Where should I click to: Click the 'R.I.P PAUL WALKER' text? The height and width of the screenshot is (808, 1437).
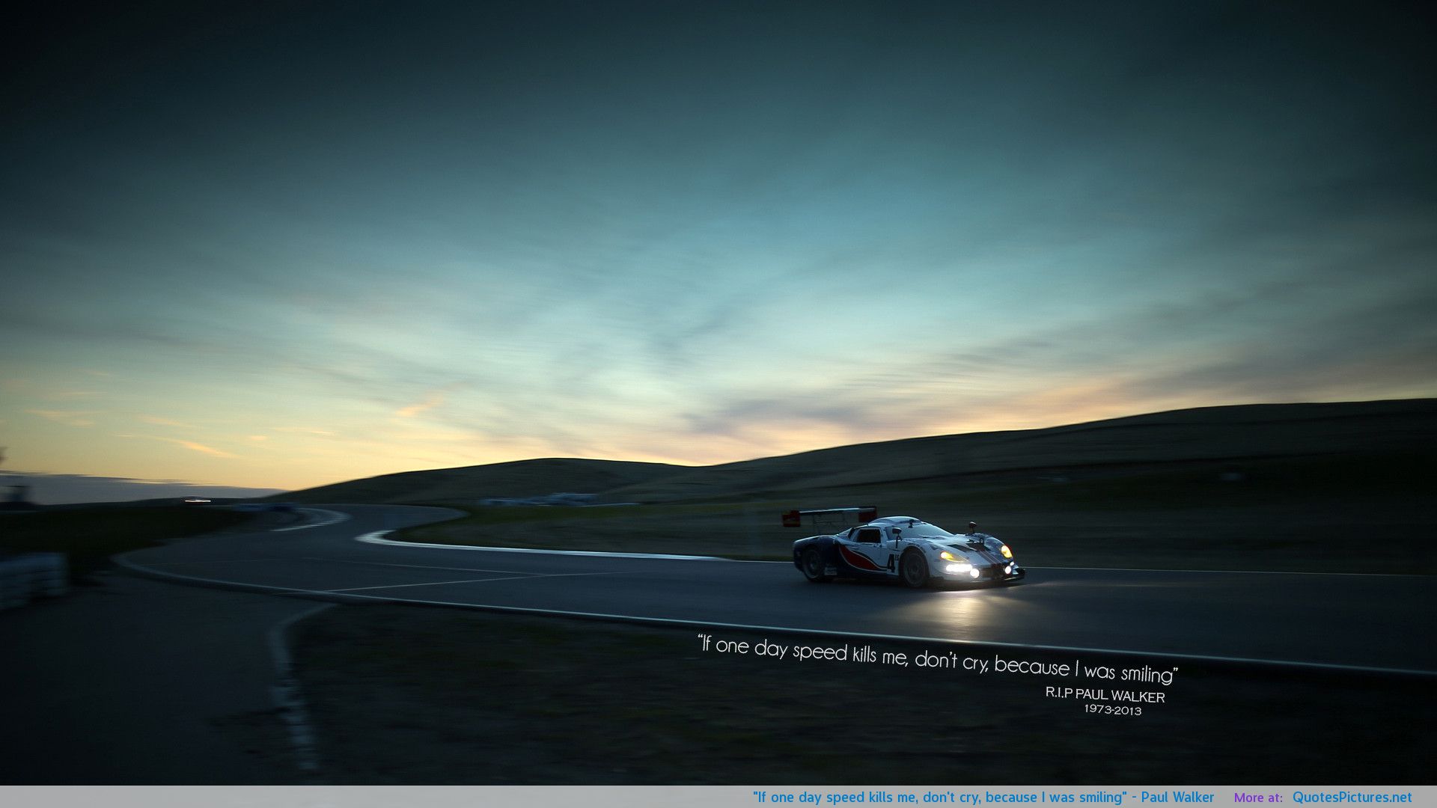click(x=1105, y=695)
